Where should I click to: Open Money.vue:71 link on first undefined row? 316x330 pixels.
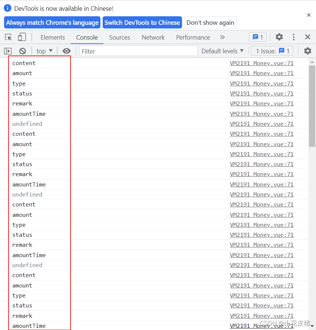coord(262,124)
